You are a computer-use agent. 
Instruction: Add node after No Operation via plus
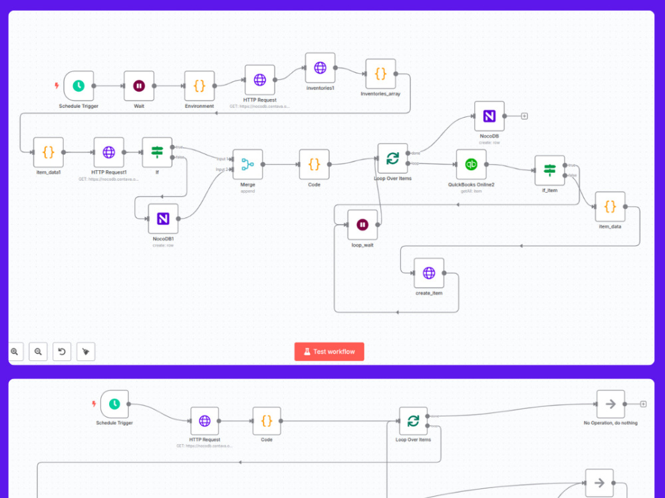[643, 404]
